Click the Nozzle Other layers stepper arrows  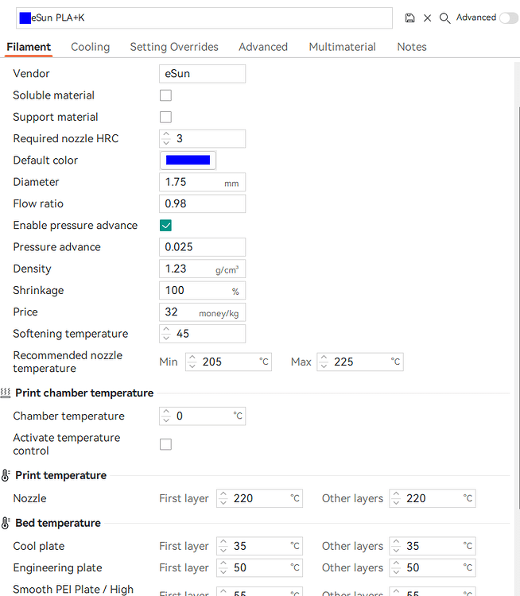pyautogui.click(x=396, y=499)
